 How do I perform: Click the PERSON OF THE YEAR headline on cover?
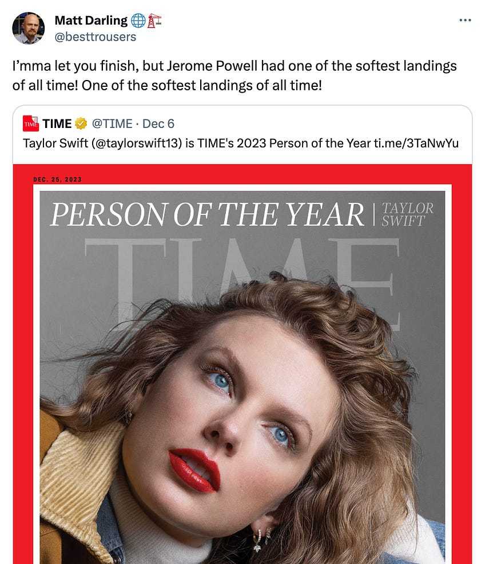pyautogui.click(x=208, y=215)
